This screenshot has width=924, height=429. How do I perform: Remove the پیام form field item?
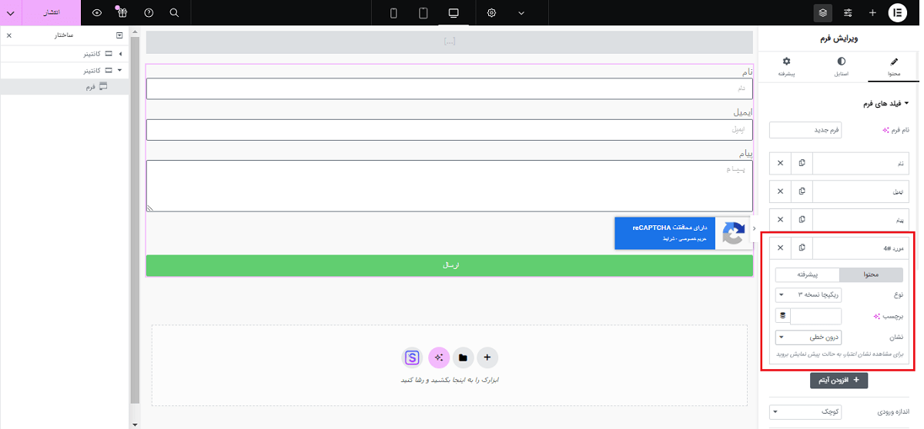click(x=780, y=220)
